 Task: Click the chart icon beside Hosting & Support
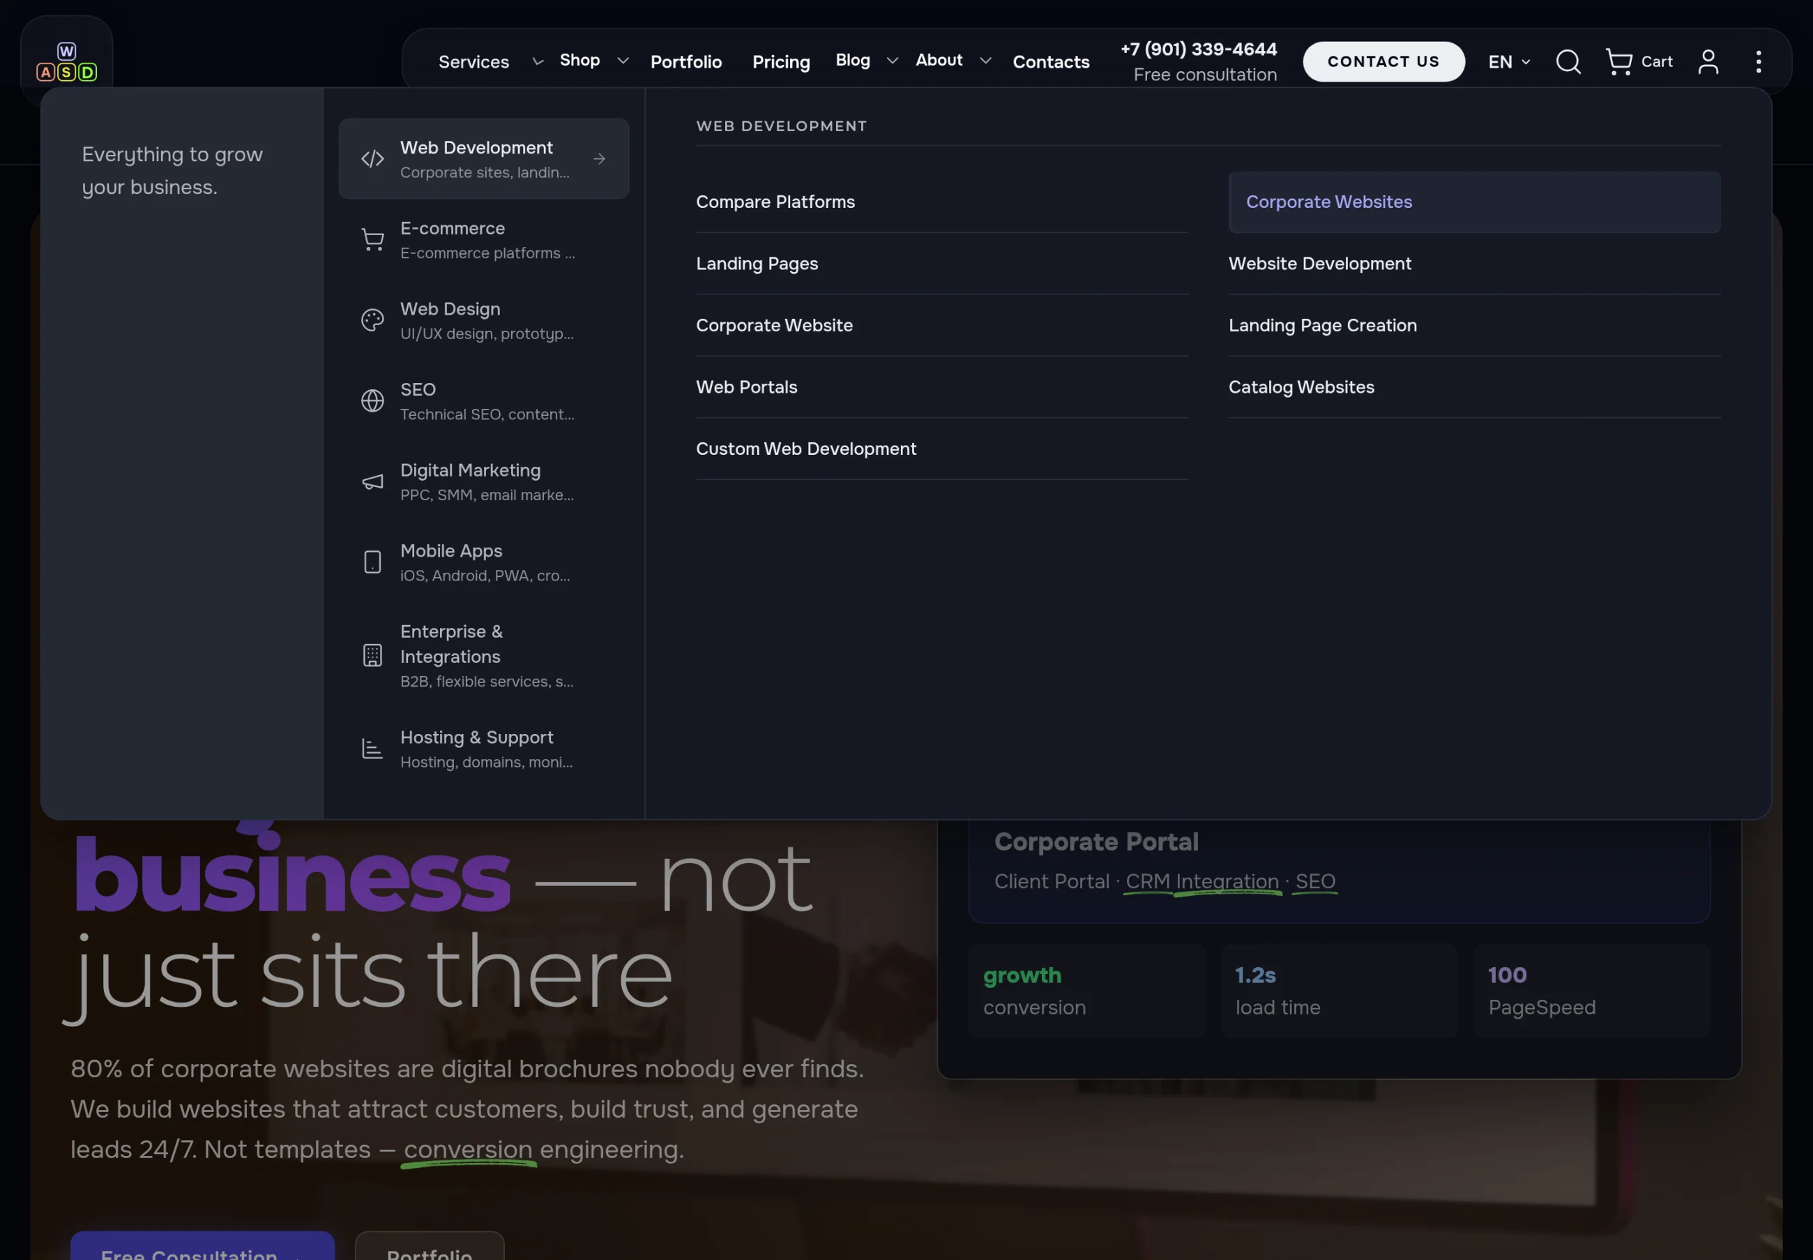coord(372,749)
